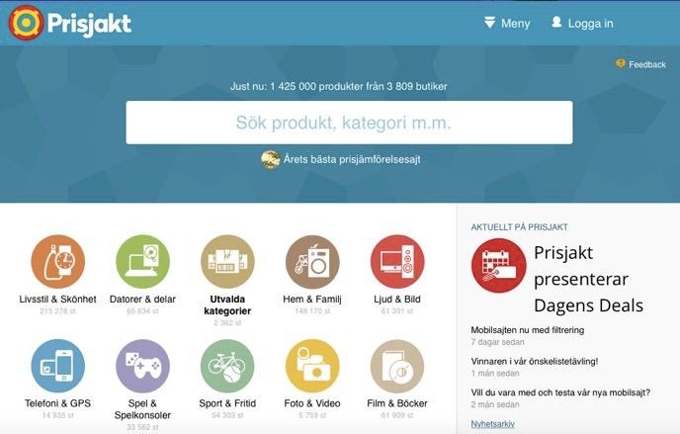Open the Hem & Familj washing machine icon
The height and width of the screenshot is (434, 680).
tap(312, 262)
